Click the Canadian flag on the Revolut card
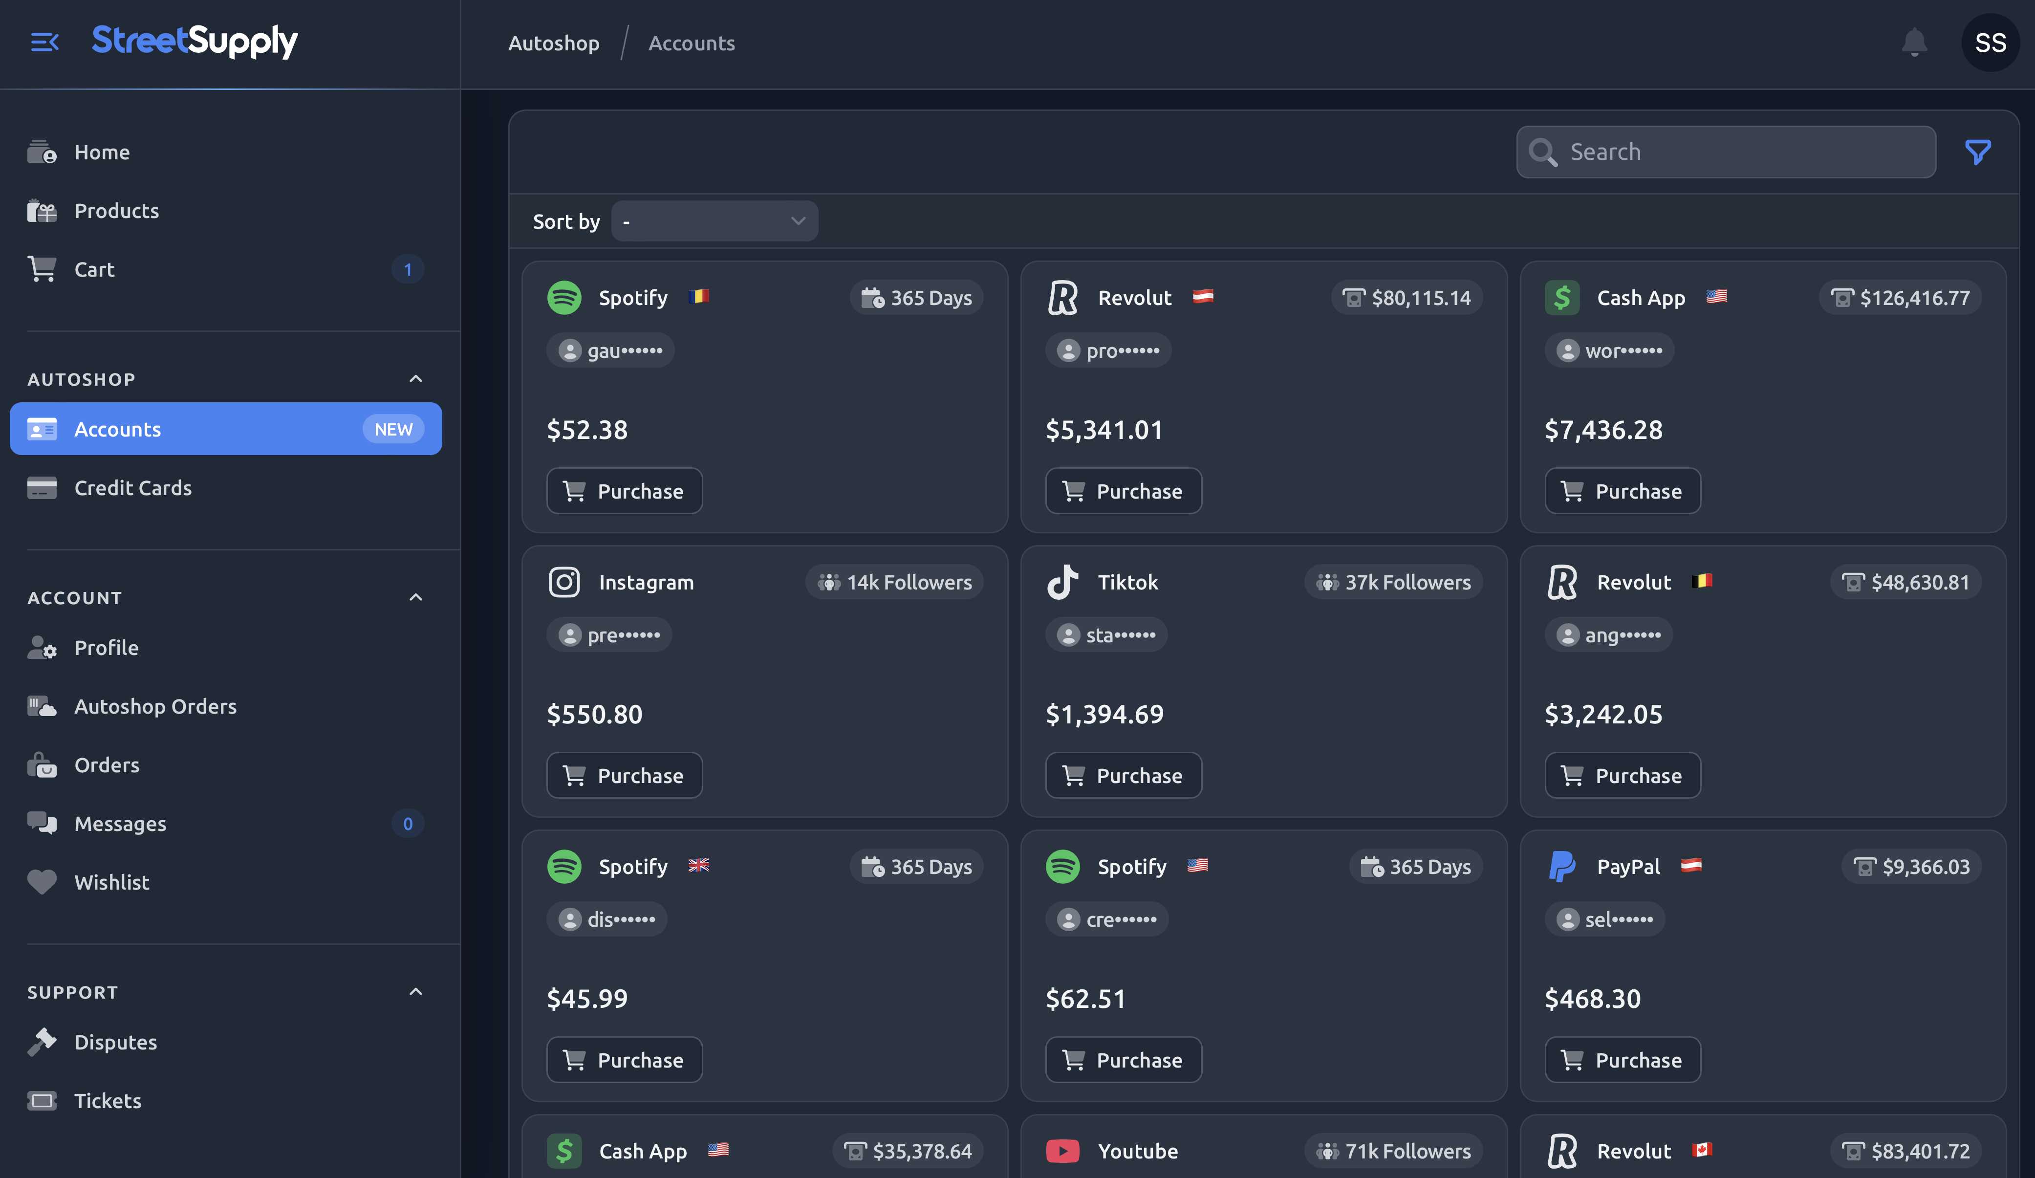The height and width of the screenshot is (1178, 2035). point(1702,1149)
